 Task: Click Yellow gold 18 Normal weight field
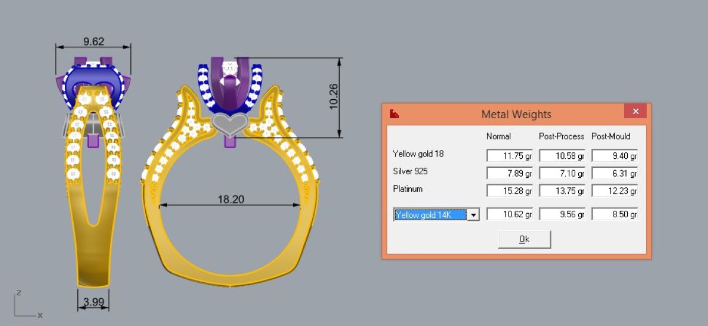pyautogui.click(x=510, y=156)
